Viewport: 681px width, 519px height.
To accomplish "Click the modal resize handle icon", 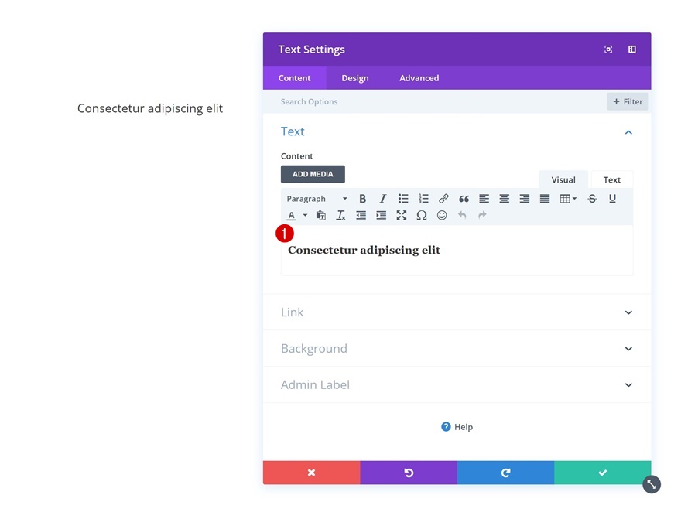I will [652, 484].
